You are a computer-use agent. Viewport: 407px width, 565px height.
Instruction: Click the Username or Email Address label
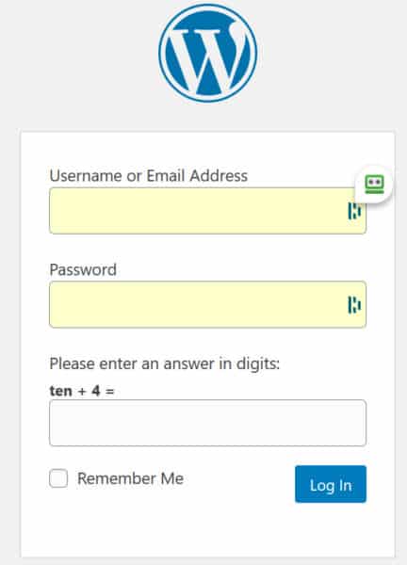pyautogui.click(x=149, y=176)
